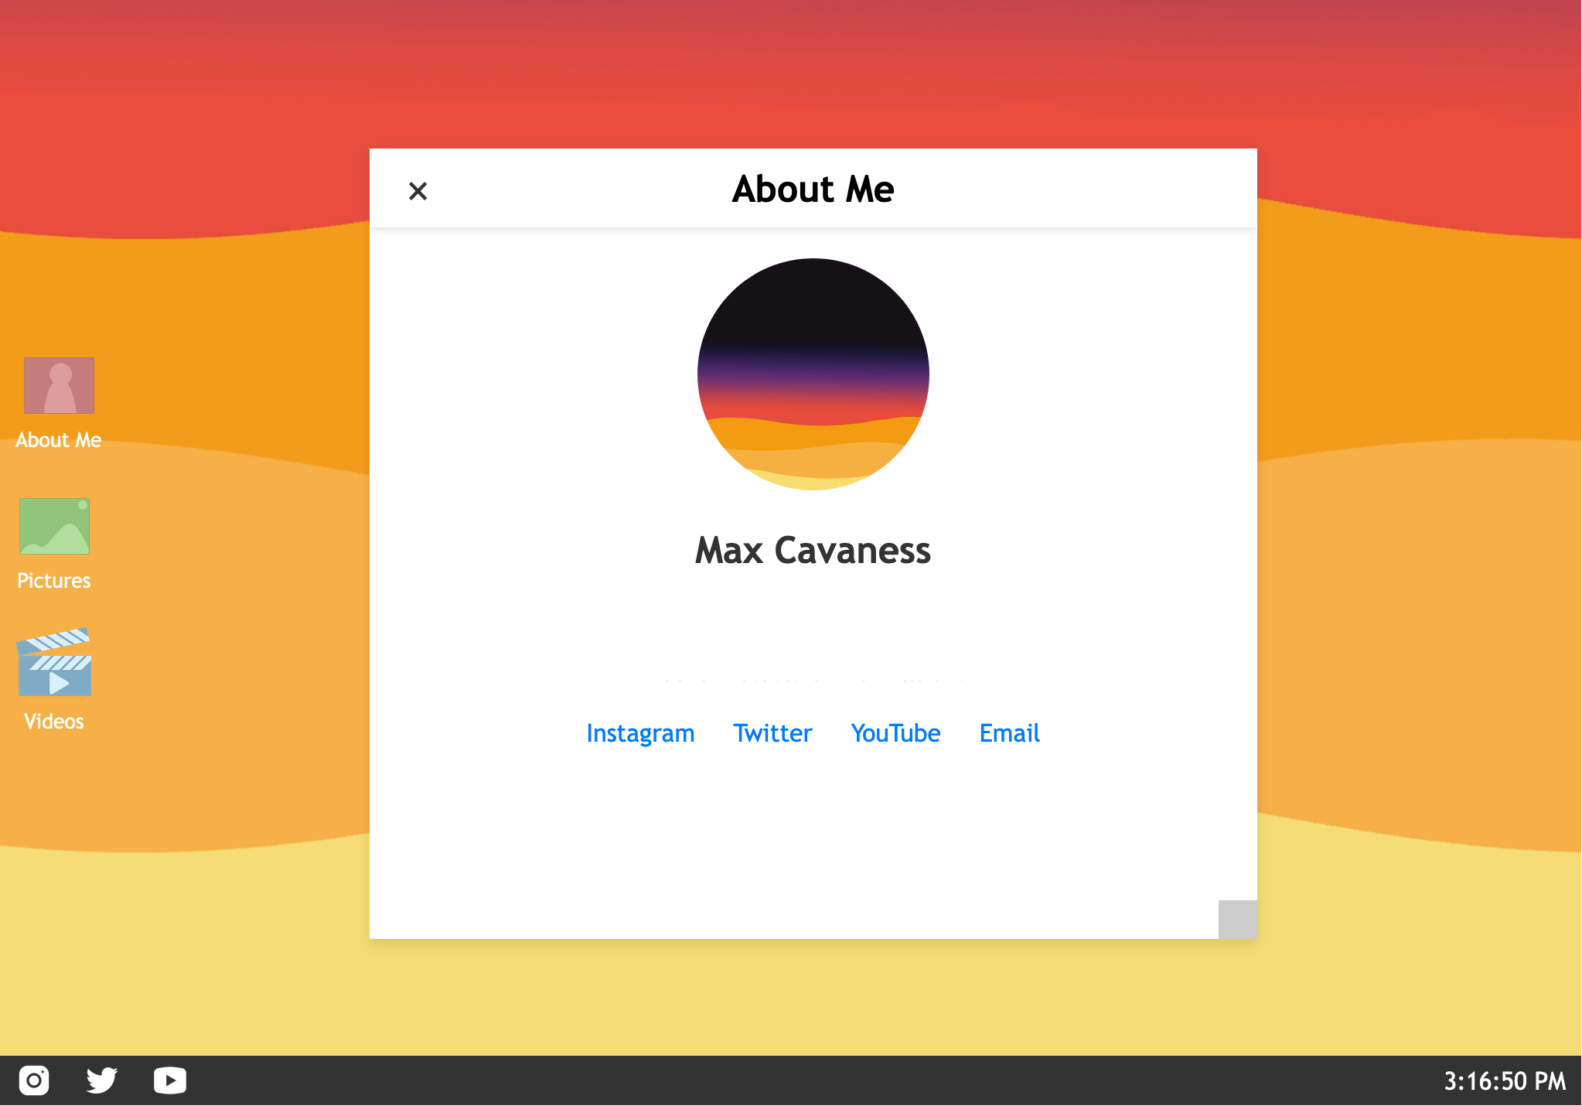The image size is (1582, 1106).
Task: Click the taskbar clock
Action: tap(1504, 1081)
